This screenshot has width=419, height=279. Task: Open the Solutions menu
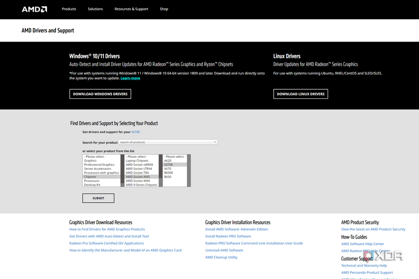point(95,9)
